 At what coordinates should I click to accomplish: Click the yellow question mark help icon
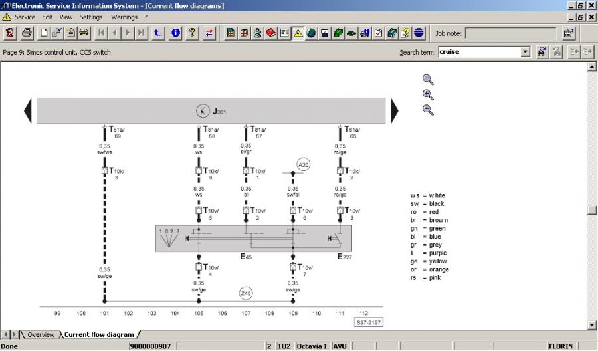(x=191, y=33)
